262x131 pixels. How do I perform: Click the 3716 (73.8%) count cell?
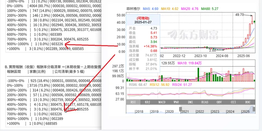40,85
